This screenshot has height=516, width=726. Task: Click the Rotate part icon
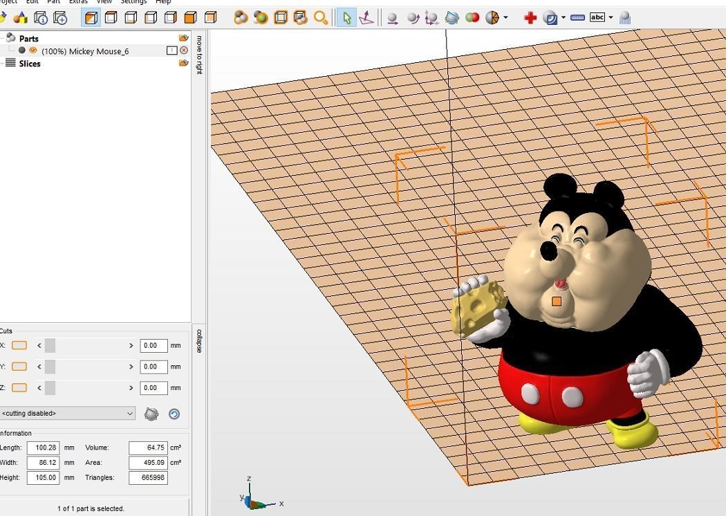(412, 18)
